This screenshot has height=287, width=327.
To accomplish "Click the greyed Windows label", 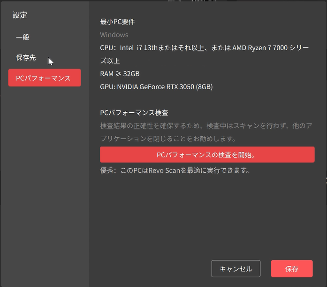I will click(x=114, y=35).
